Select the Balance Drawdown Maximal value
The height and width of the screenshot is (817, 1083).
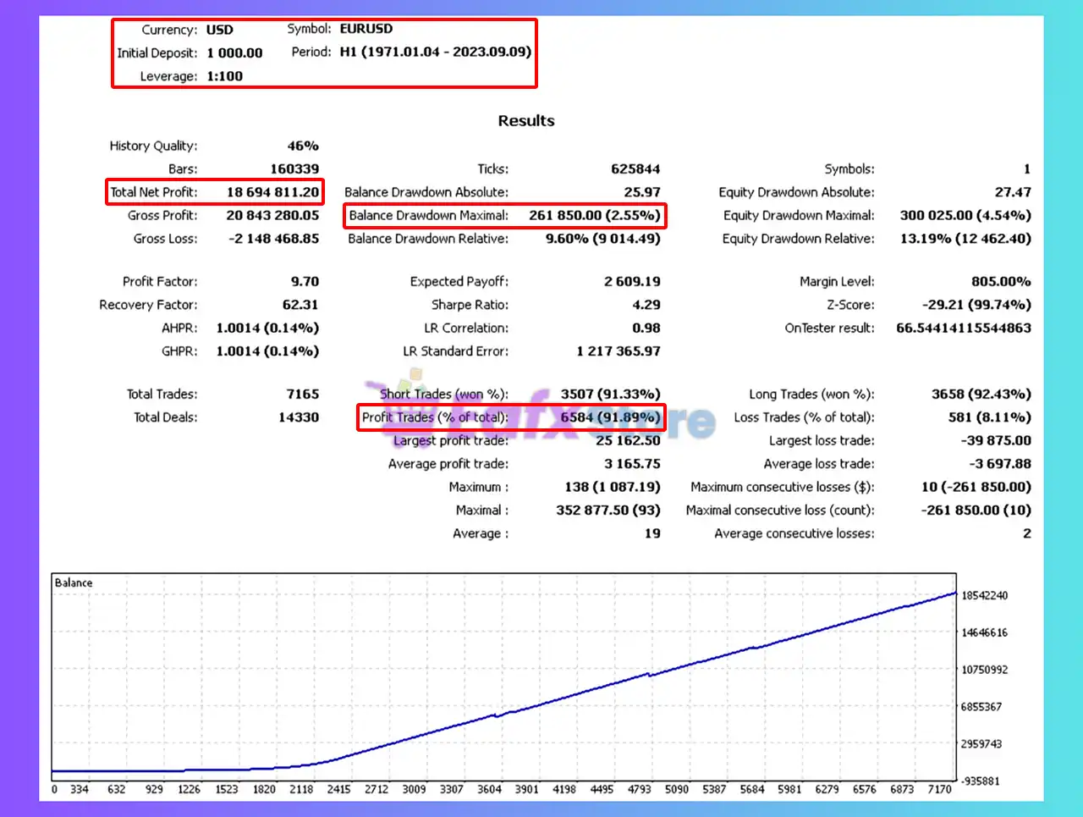[594, 215]
